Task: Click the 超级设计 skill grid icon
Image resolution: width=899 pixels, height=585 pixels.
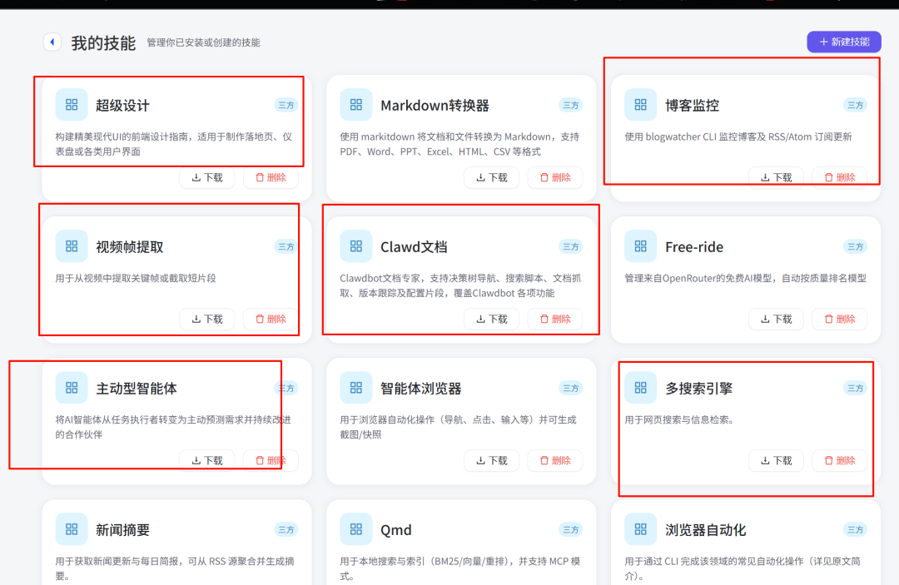Action: pyautogui.click(x=72, y=104)
